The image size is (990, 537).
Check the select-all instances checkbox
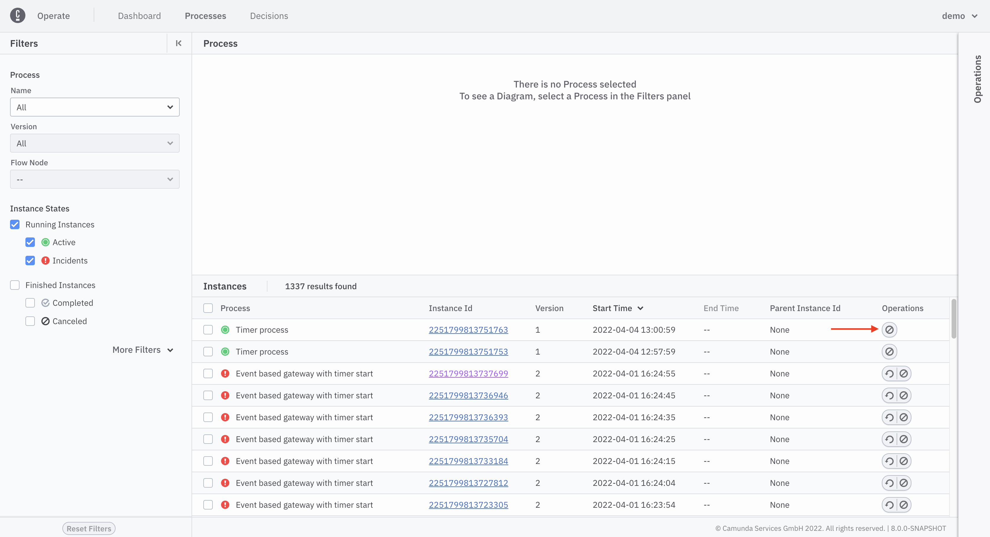pos(208,308)
